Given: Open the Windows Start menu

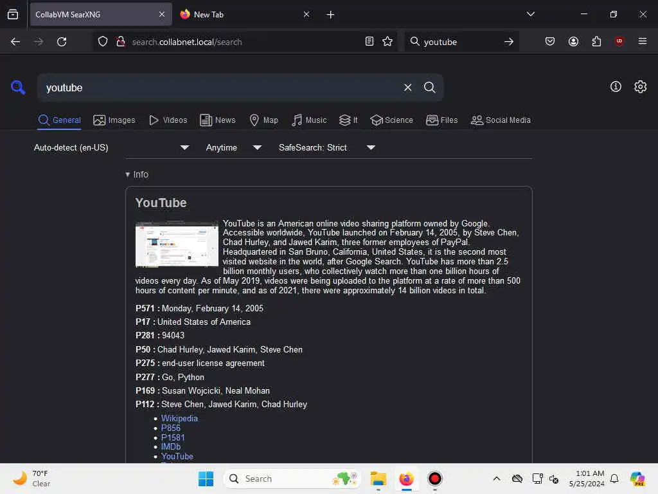Looking at the screenshot, I should (x=206, y=479).
